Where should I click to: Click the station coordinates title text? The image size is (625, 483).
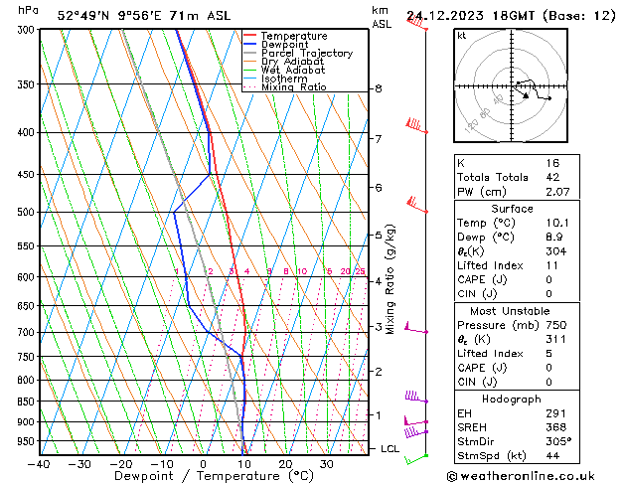(139, 15)
